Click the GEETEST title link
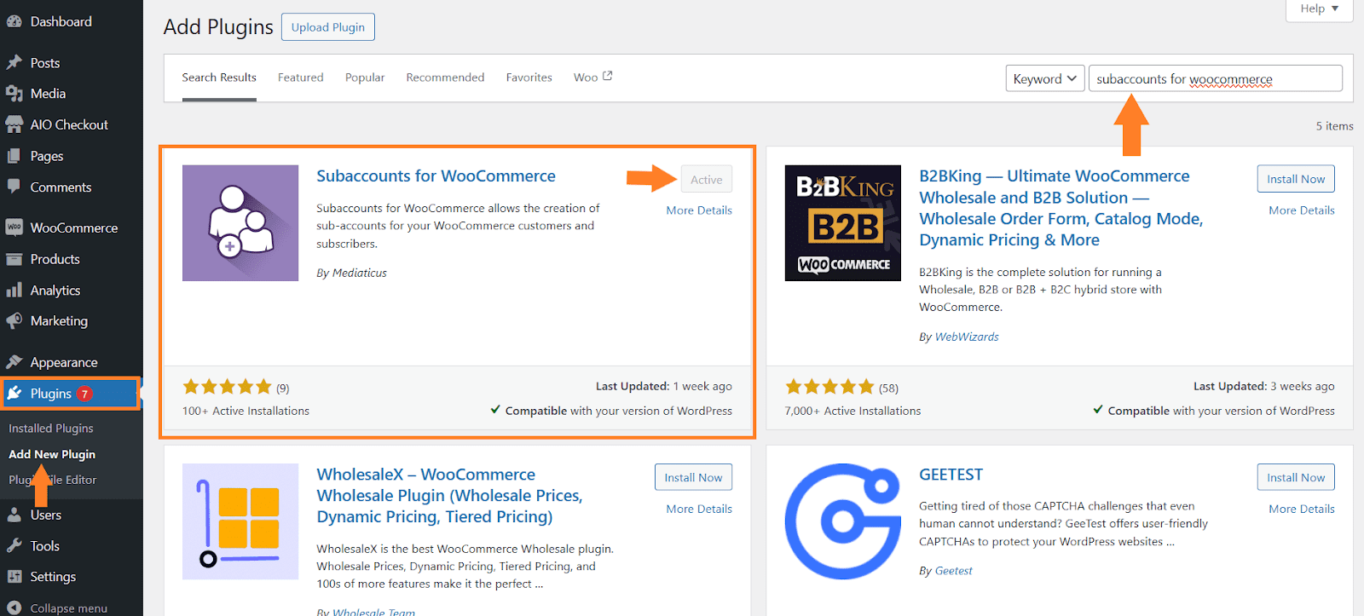 [x=951, y=475]
